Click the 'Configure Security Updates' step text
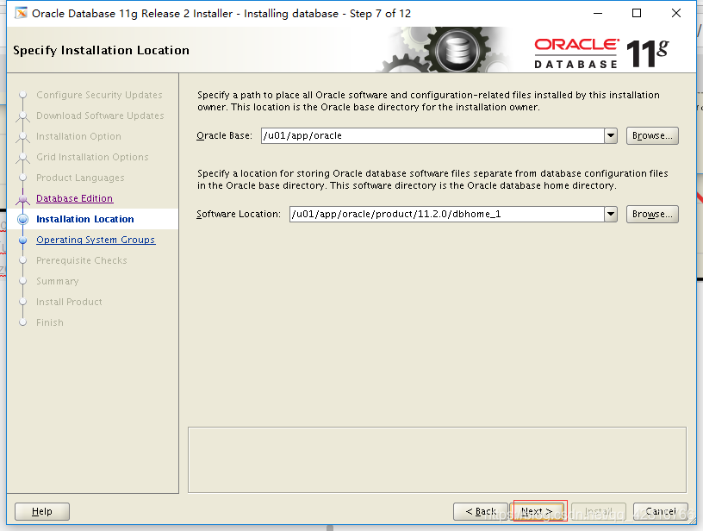 [x=99, y=95]
